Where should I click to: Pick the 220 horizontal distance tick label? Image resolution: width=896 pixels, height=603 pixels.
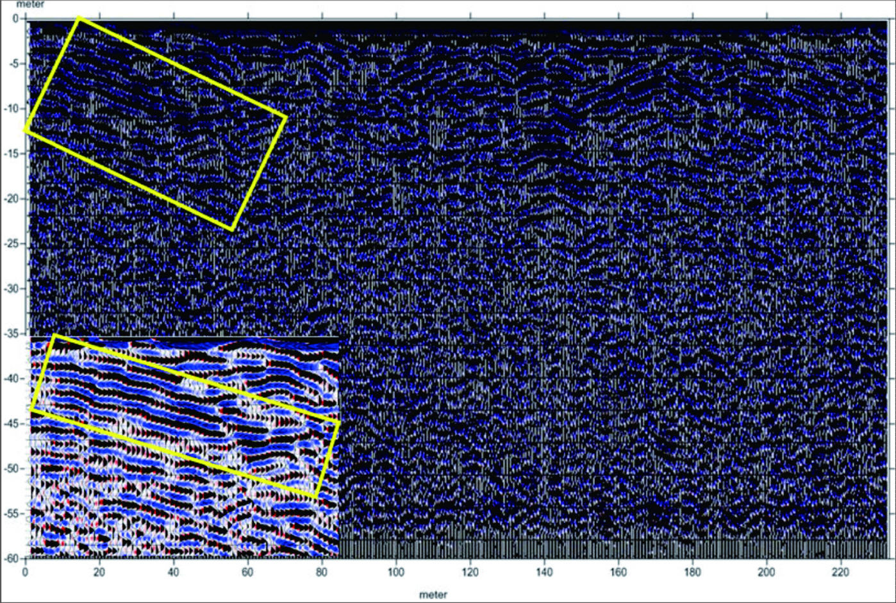840,570
